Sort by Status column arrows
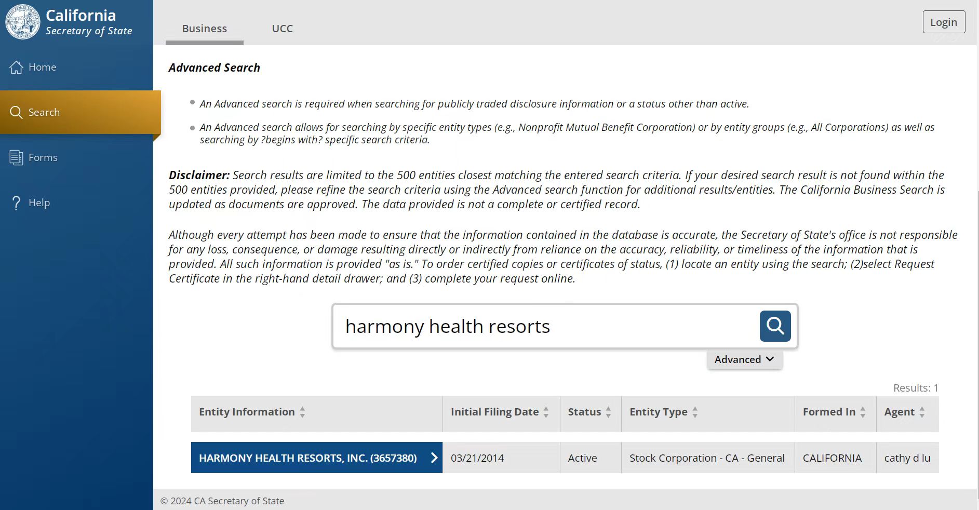The height and width of the screenshot is (510, 979). [x=608, y=412]
